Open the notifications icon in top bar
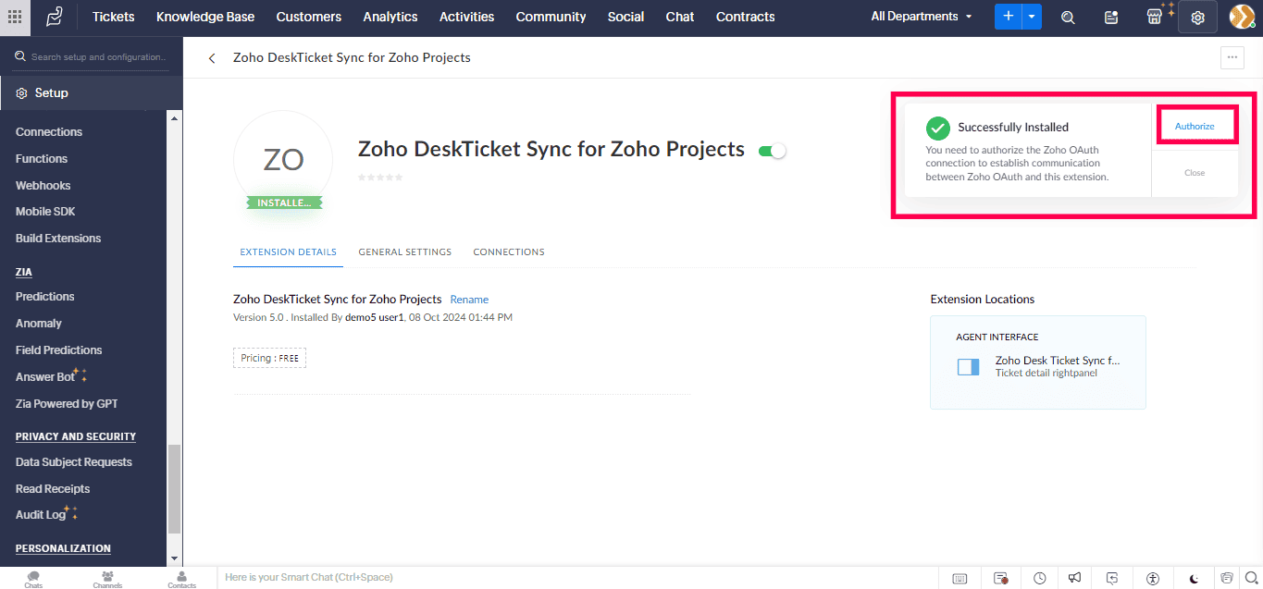1263x589 pixels. click(x=1111, y=17)
